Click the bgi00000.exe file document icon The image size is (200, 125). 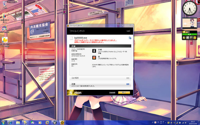pyautogui.click(x=71, y=38)
